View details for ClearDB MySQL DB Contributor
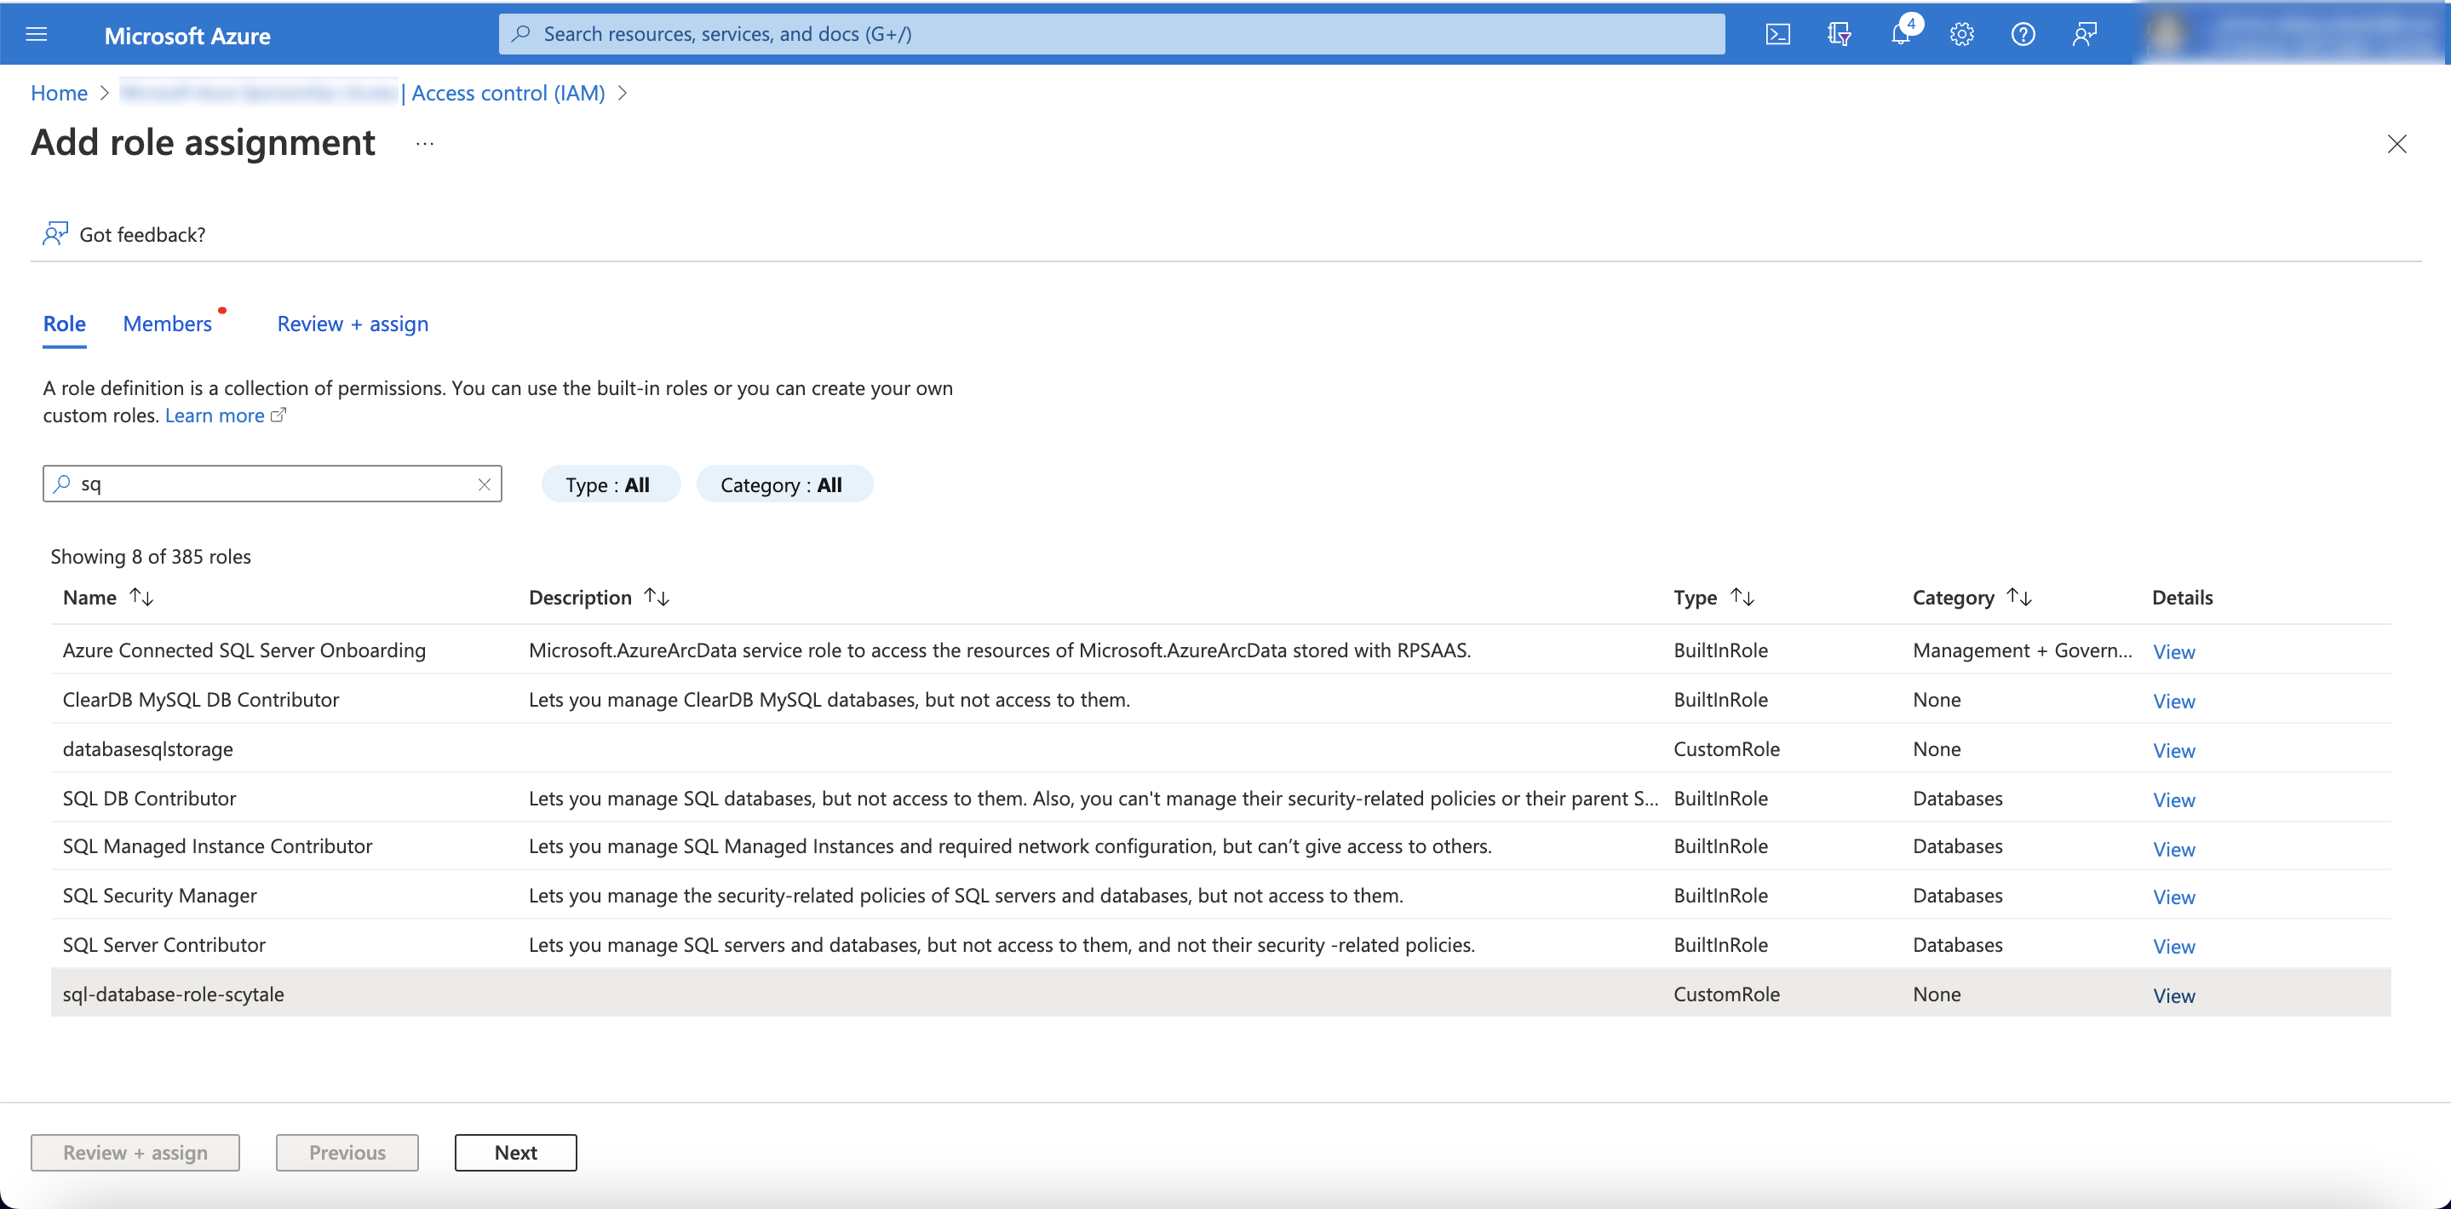Viewport: 2451px width, 1209px height. click(2174, 701)
